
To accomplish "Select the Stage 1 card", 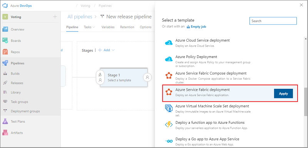I will [124, 77].
